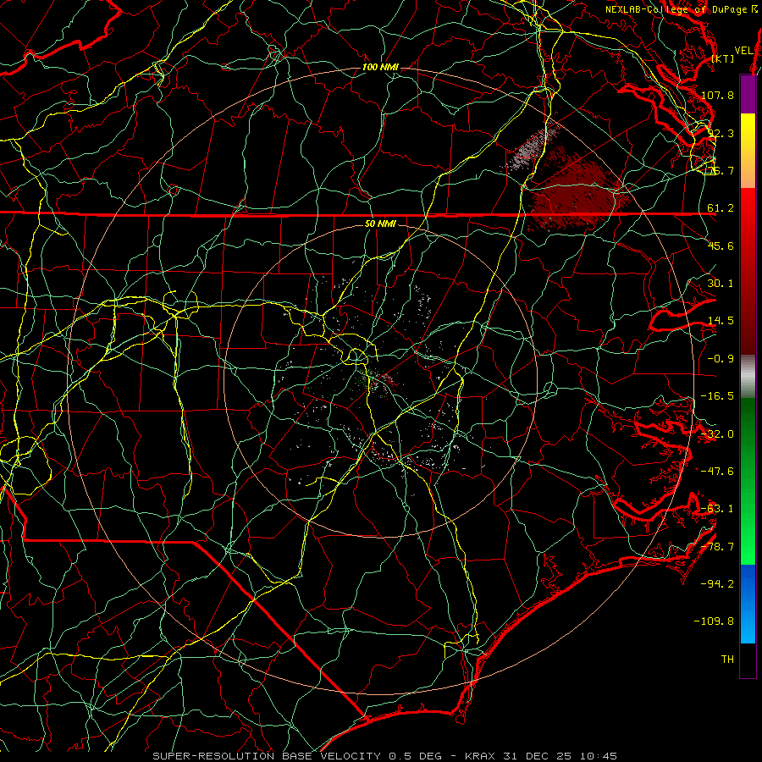Pick the yellow-to-orange color bar segment
762x762 pixels.
[x=748, y=151]
